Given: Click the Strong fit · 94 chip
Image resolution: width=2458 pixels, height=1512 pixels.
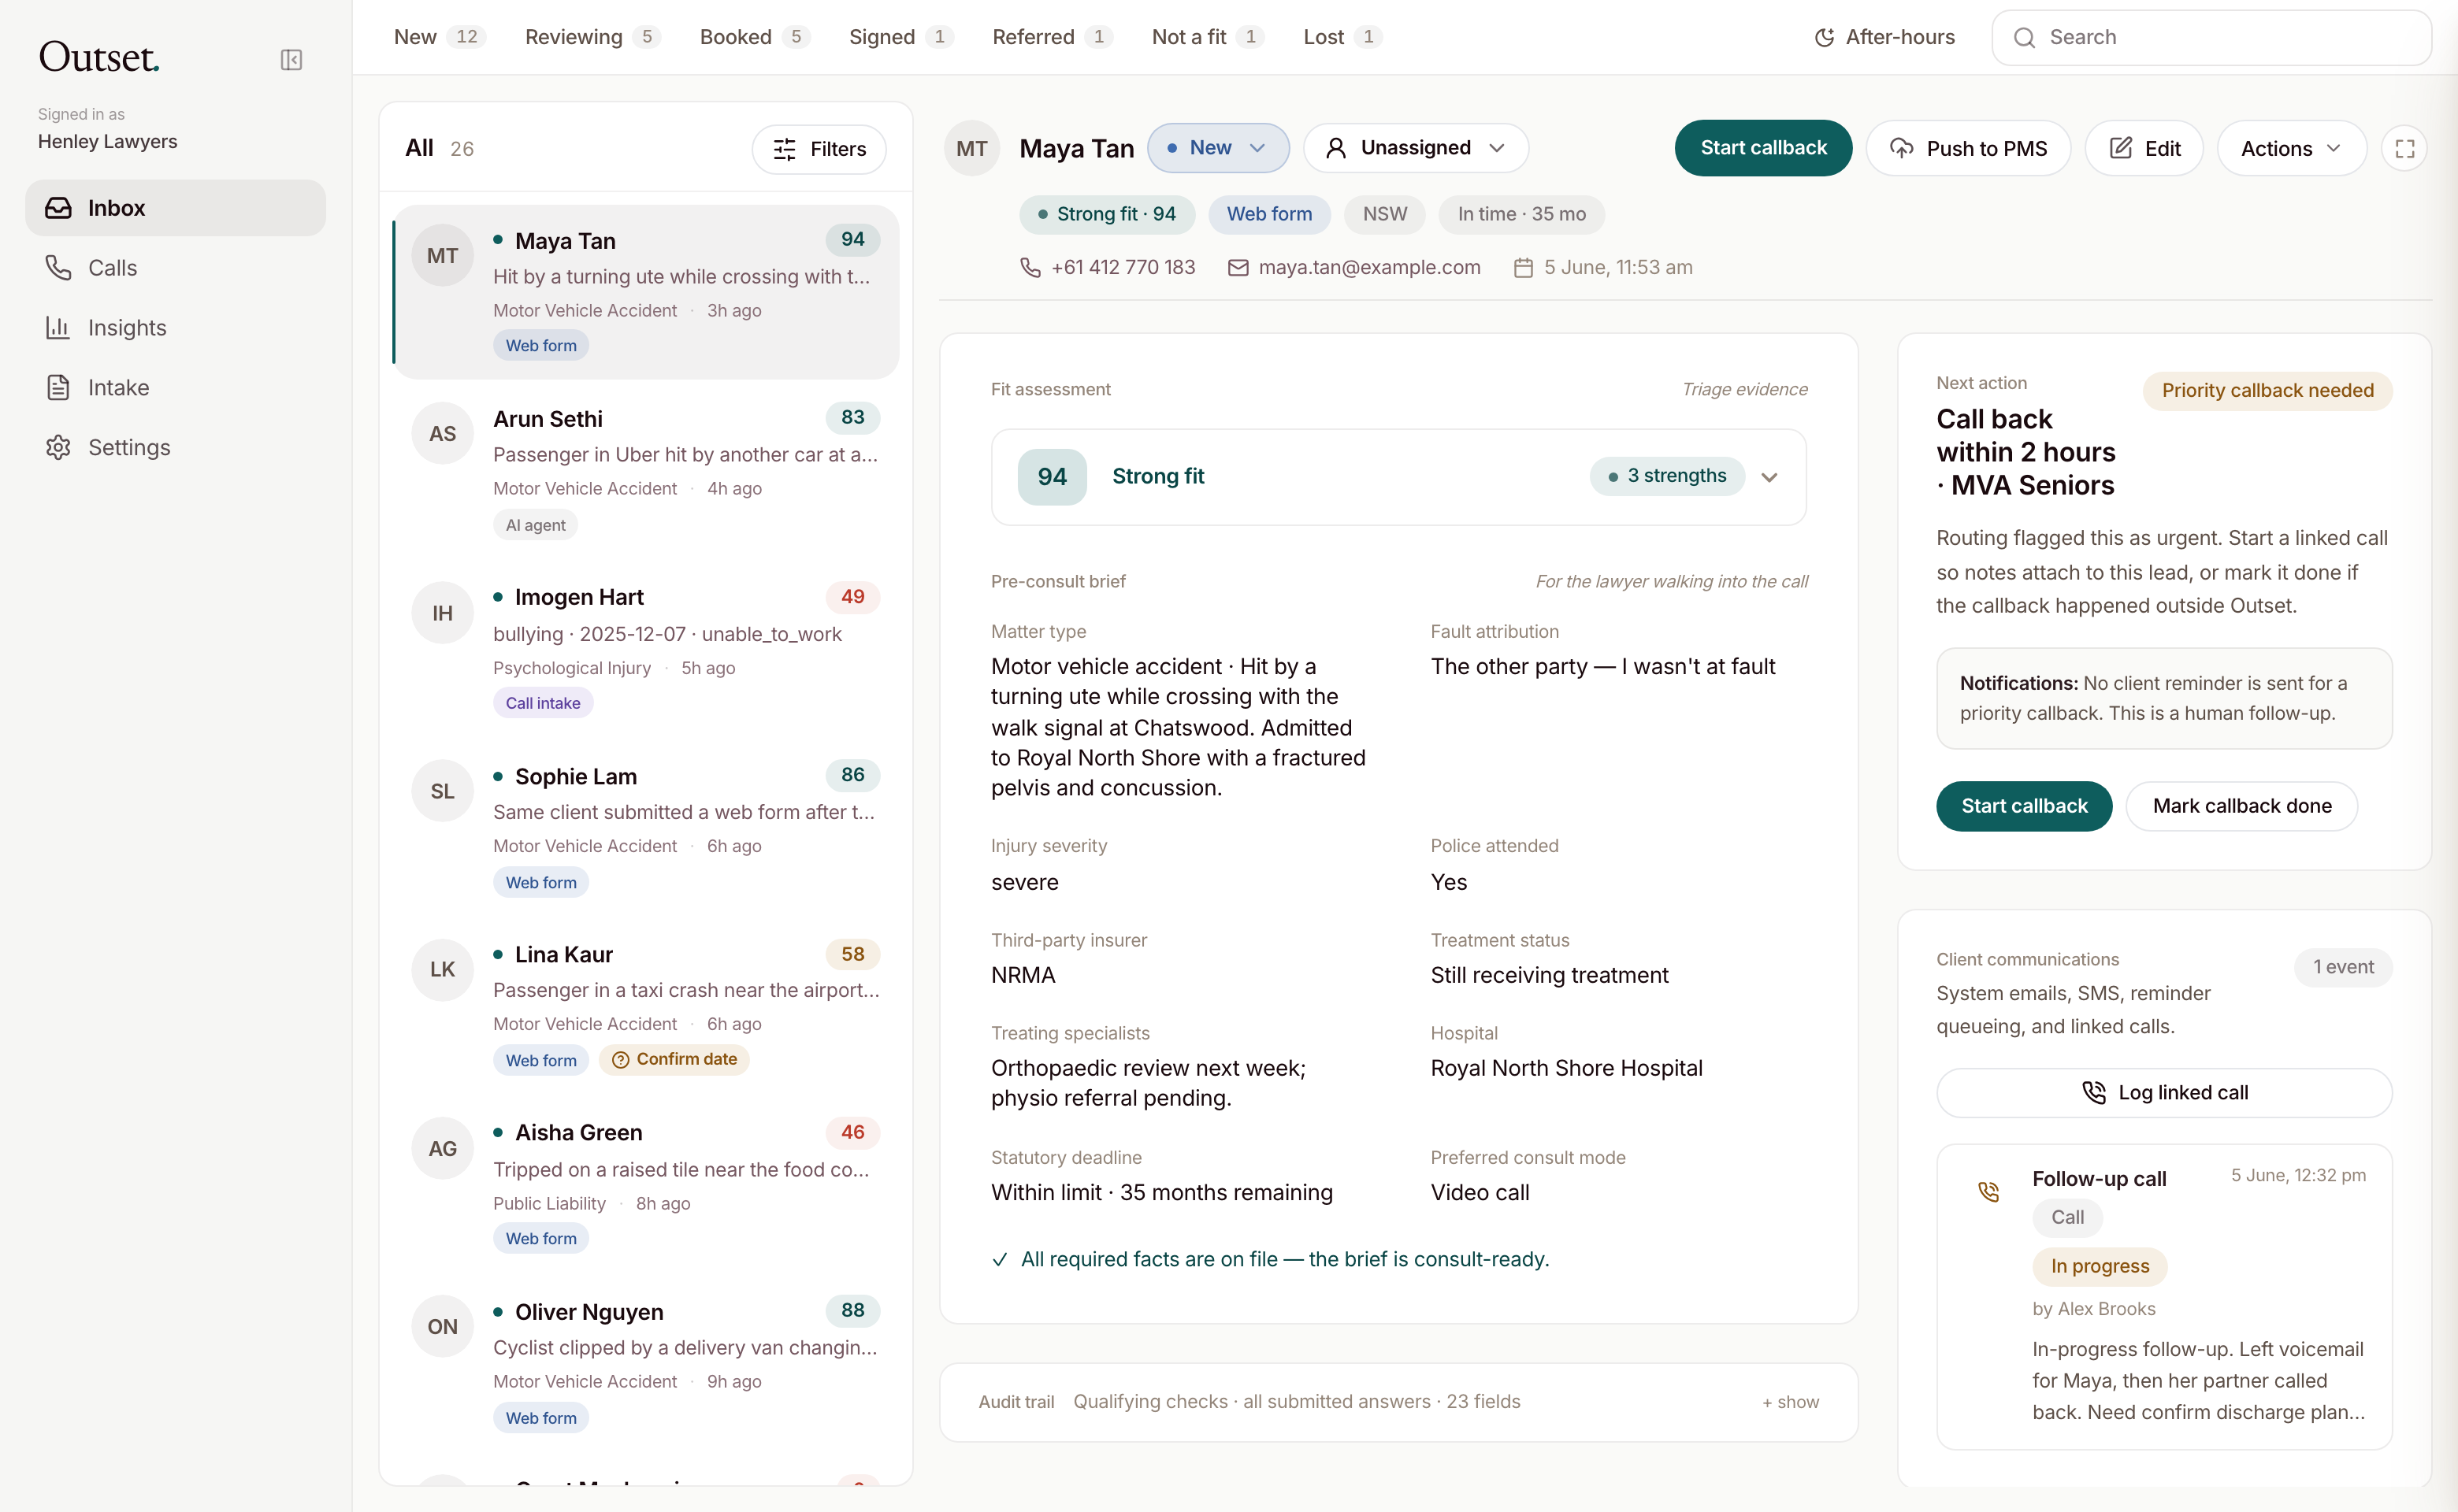Looking at the screenshot, I should pos(1106,214).
